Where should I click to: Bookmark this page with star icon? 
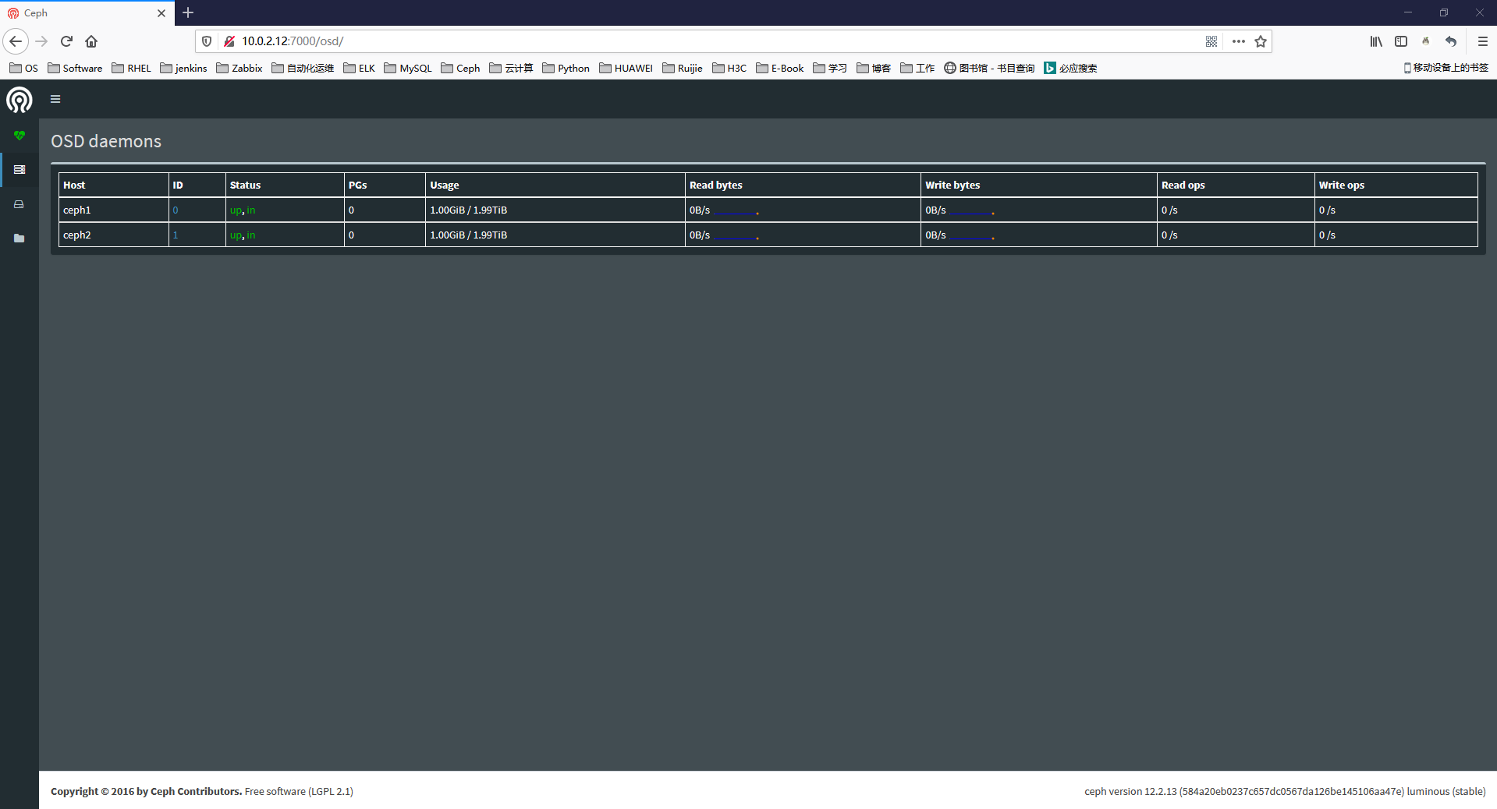pyautogui.click(x=1261, y=41)
